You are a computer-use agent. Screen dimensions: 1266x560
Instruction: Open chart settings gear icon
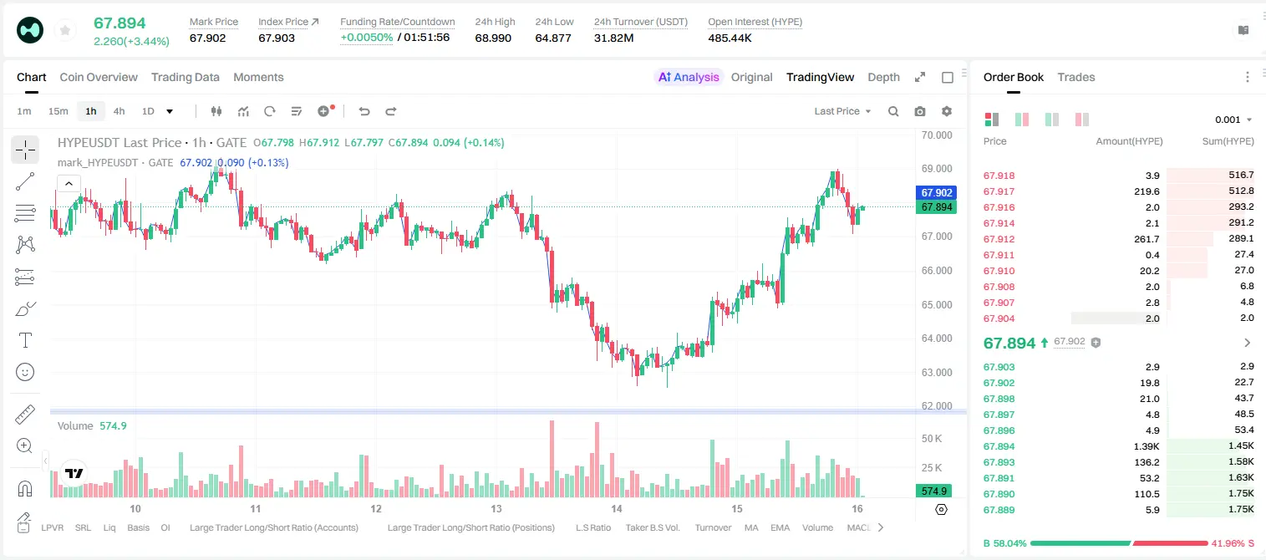[x=947, y=111]
